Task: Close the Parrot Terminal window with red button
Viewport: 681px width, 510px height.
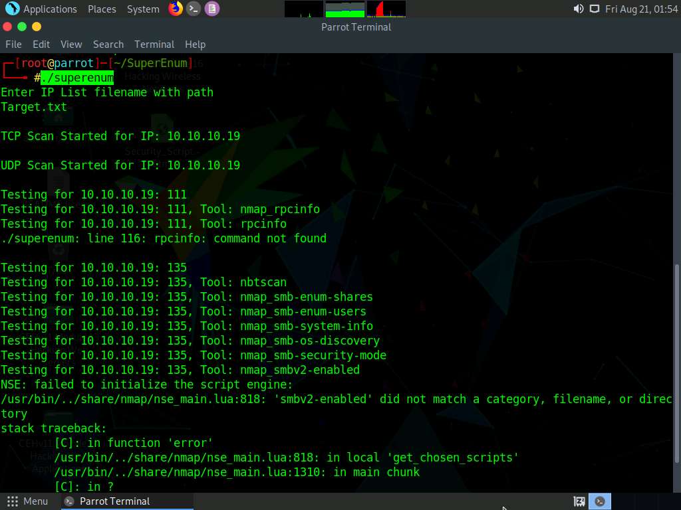Action: click(7, 27)
